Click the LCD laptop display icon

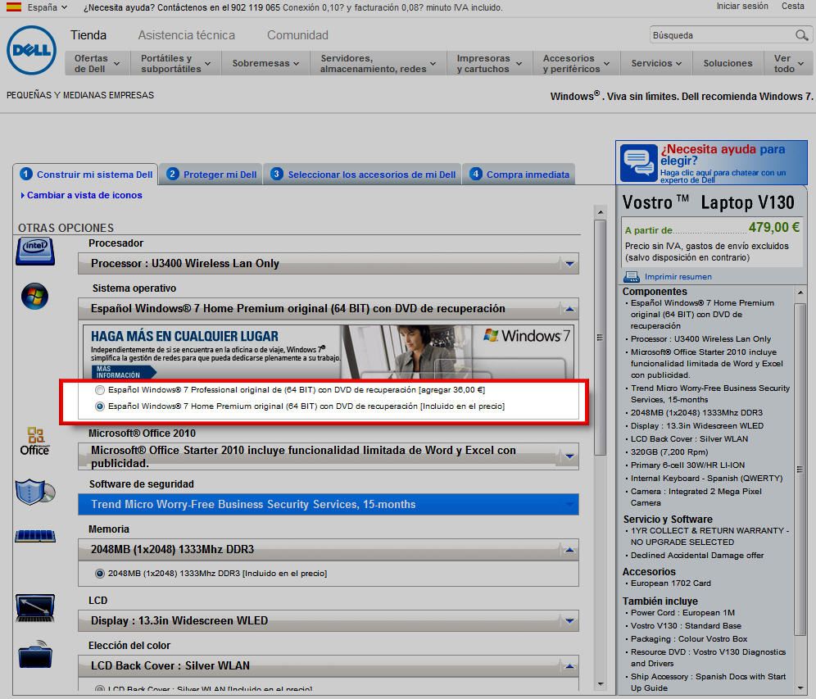34,609
